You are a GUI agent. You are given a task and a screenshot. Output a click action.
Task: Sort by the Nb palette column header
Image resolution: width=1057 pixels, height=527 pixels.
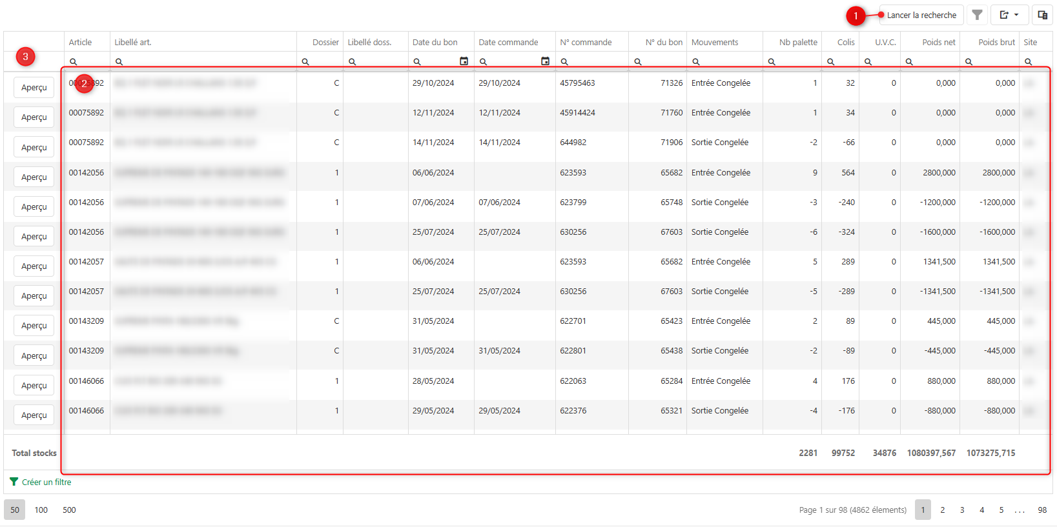[797, 42]
